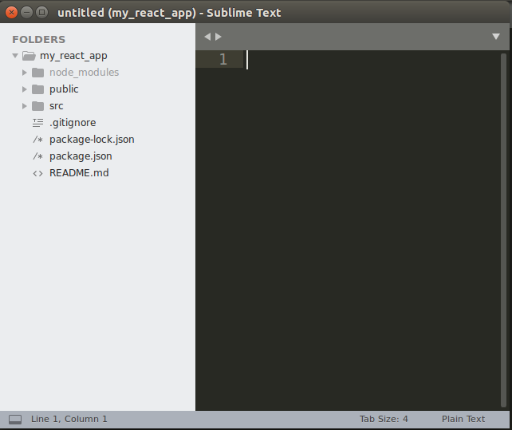
Task: Open the package.json file
Action: tap(81, 156)
